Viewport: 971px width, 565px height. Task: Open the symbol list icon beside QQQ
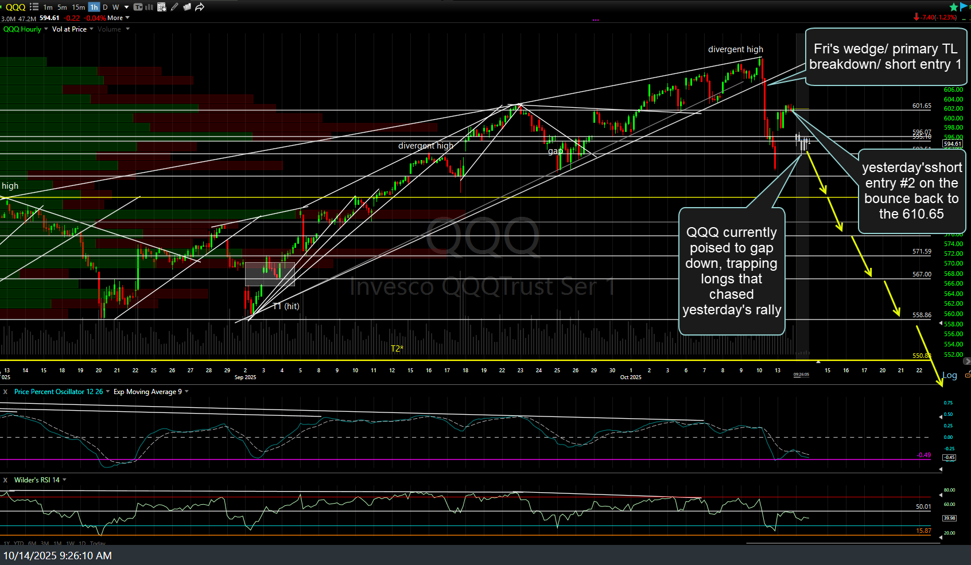click(x=34, y=7)
